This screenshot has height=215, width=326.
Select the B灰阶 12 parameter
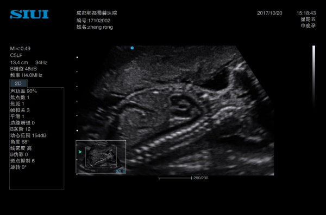pyautogui.click(x=21, y=129)
